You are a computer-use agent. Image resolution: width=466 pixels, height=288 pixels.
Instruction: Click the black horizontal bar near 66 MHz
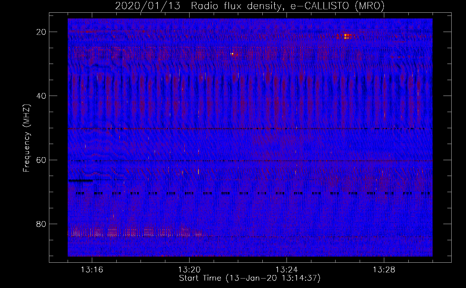click(x=81, y=181)
